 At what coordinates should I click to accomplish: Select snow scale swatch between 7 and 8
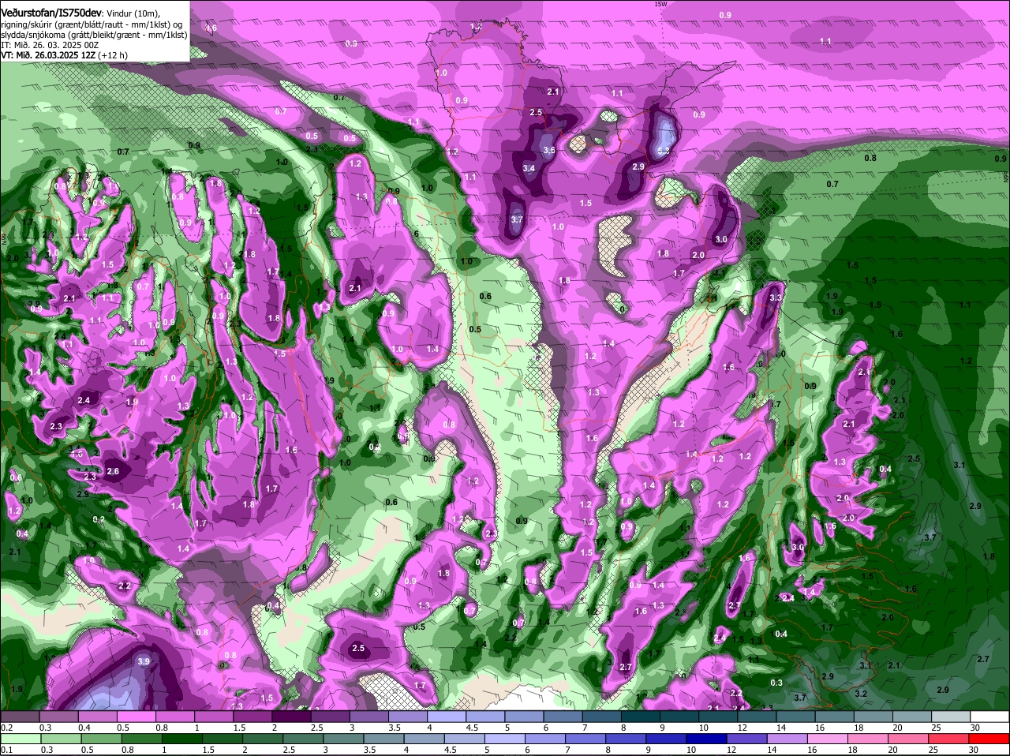pos(602,716)
